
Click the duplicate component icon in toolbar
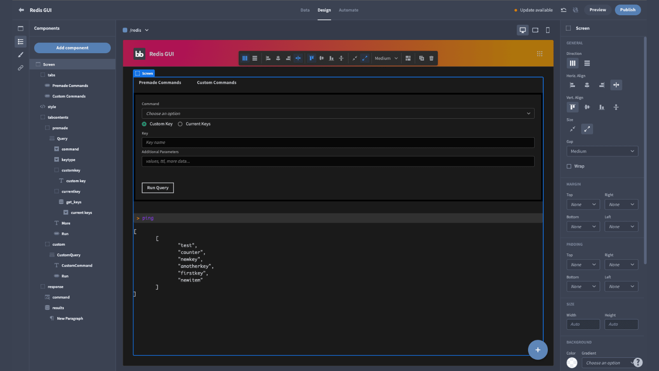(421, 58)
